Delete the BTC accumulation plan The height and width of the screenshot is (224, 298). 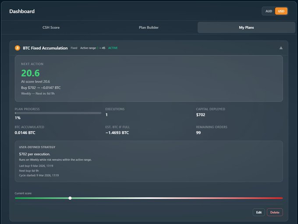[x=275, y=212]
